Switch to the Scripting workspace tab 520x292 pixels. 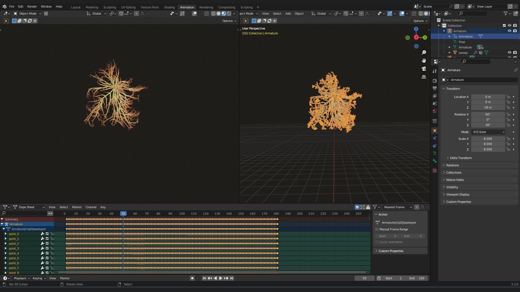click(246, 7)
